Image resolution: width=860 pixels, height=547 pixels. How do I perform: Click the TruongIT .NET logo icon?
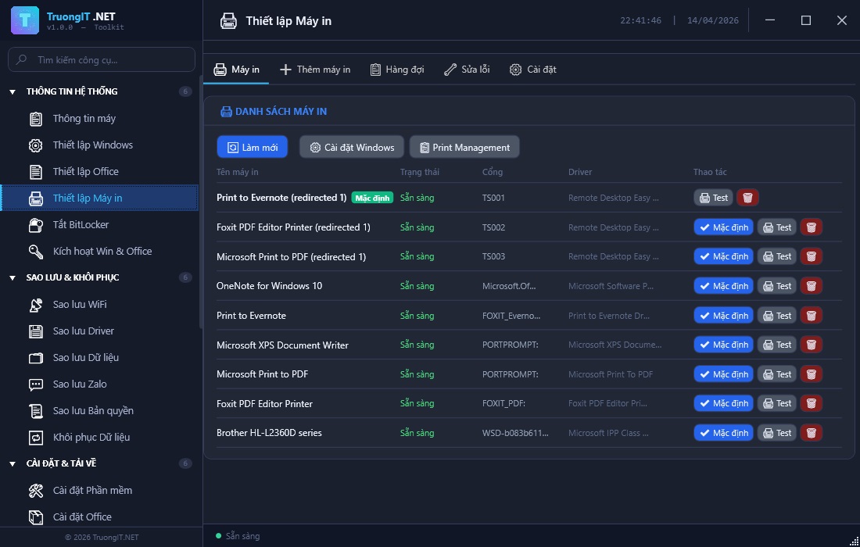coord(25,20)
